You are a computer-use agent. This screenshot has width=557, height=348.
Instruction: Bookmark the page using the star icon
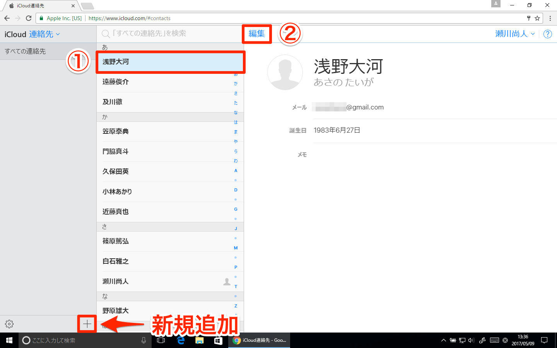tap(537, 18)
